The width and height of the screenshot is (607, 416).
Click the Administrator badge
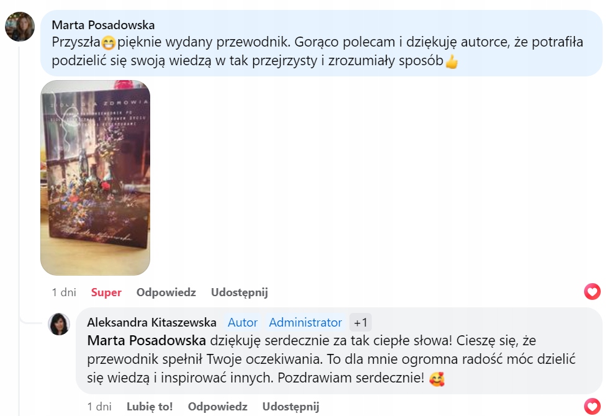(x=305, y=322)
